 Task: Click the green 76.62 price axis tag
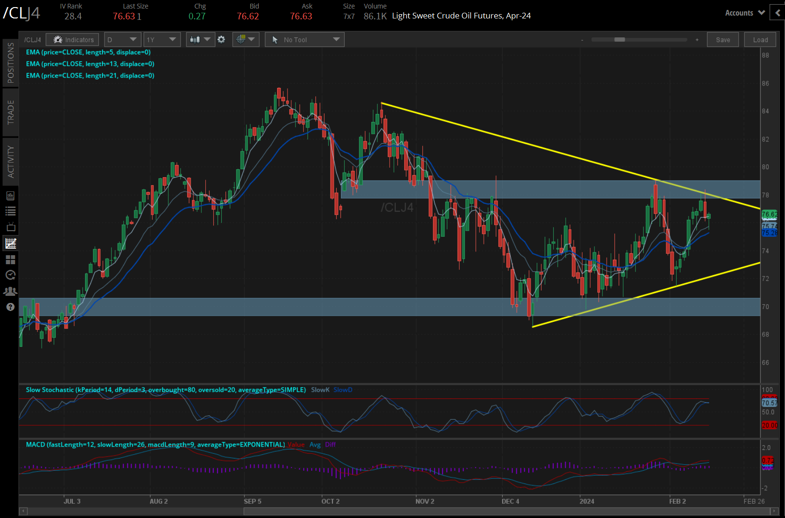tap(769, 214)
